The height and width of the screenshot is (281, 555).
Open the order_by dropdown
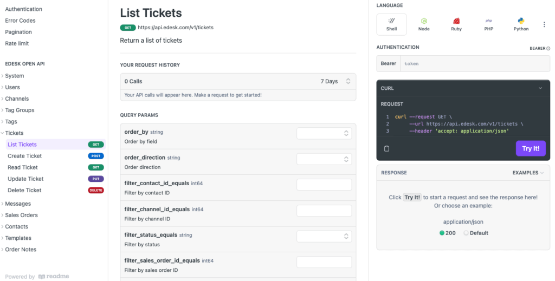[324, 133]
